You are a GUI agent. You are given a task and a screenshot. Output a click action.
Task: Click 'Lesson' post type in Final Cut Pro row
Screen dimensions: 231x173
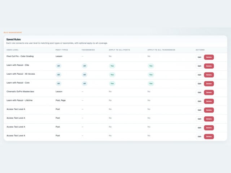pos(59,56)
